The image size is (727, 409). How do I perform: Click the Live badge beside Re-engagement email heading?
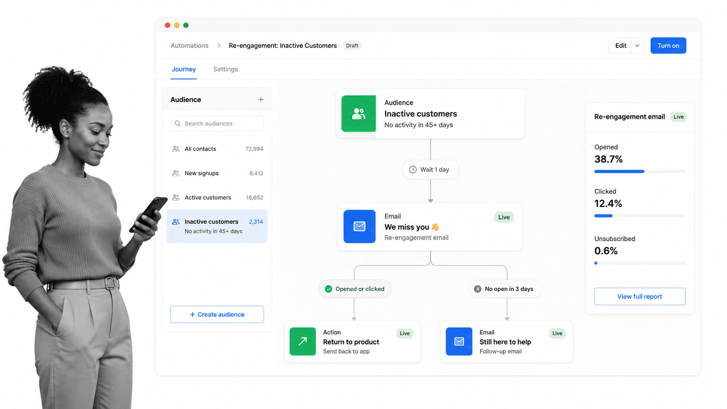[x=678, y=117]
